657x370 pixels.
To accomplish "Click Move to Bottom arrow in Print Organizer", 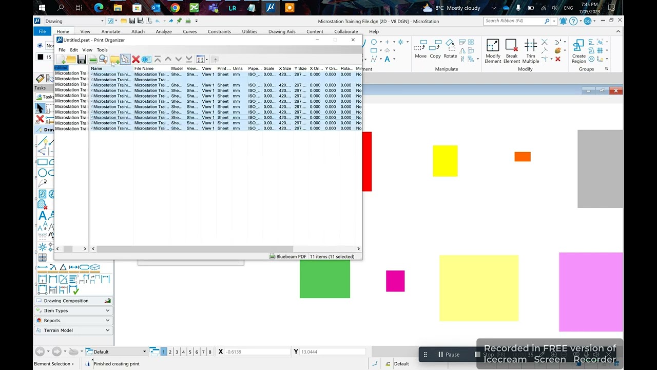I will click(189, 60).
